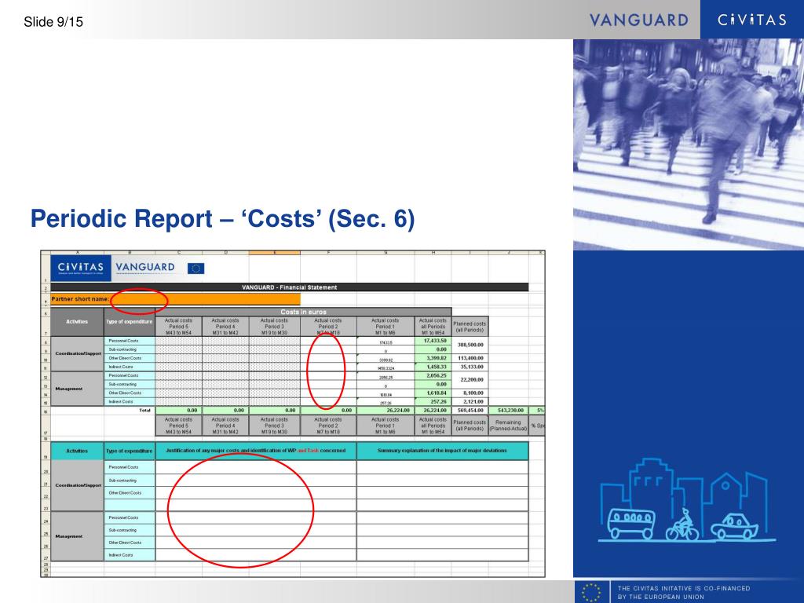Select 'Actual costs all Periods M1 to M54' top header
This screenshot has height=603, width=804.
pos(433,326)
